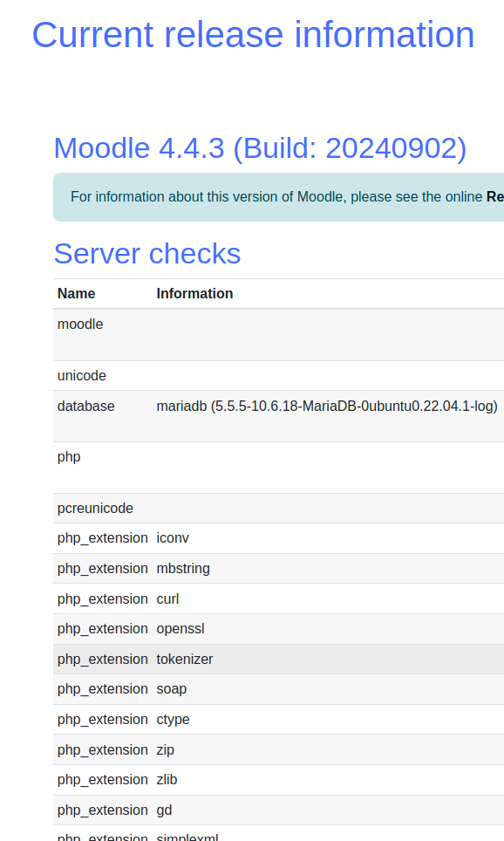This screenshot has width=504, height=841.
Task: Click the 'openssl' information cell
Action: pos(180,629)
